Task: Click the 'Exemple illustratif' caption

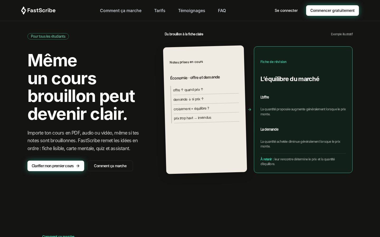Action: tap(342, 34)
